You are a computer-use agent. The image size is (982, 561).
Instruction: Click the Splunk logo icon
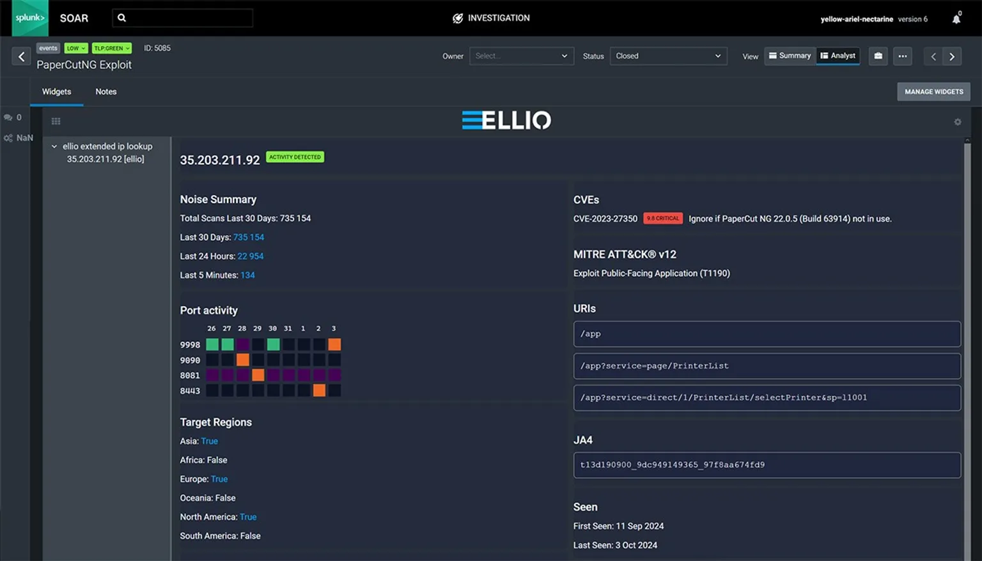(29, 18)
